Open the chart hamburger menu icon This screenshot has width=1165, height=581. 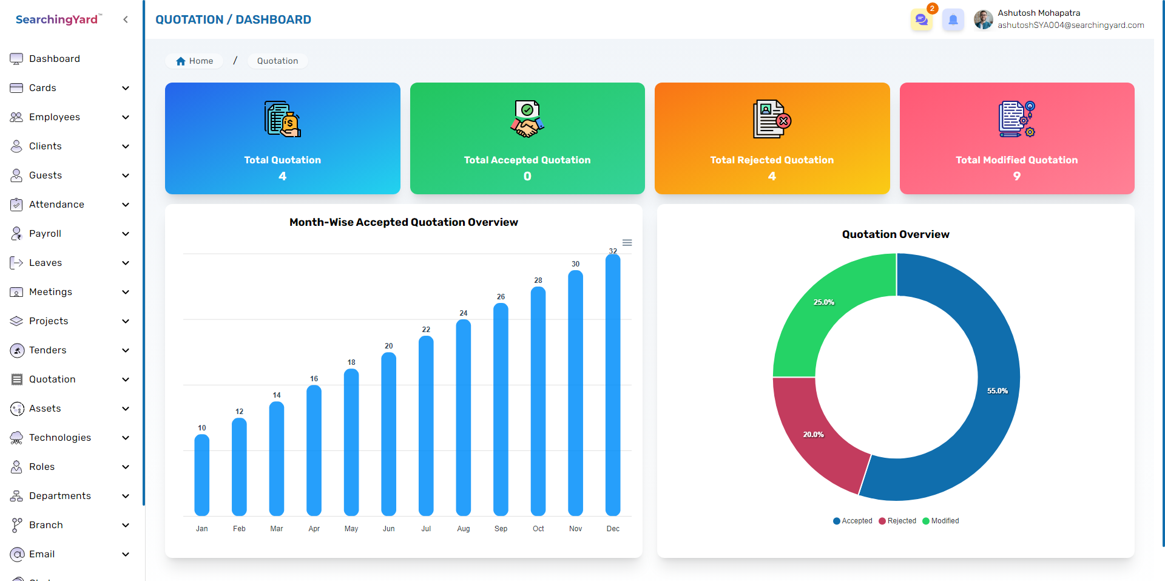[x=627, y=243]
